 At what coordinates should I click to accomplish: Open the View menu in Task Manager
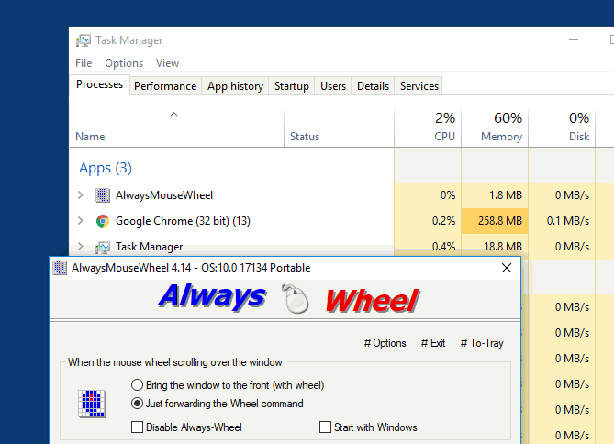[x=167, y=63]
